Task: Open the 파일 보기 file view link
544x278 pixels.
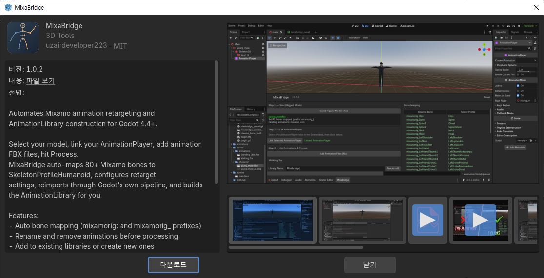Action: pos(40,81)
